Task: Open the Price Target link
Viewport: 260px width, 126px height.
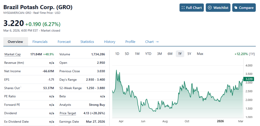Action: 68,113
